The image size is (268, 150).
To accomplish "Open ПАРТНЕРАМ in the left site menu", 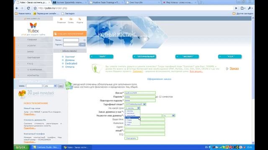I will pyautogui.click(x=34, y=57).
